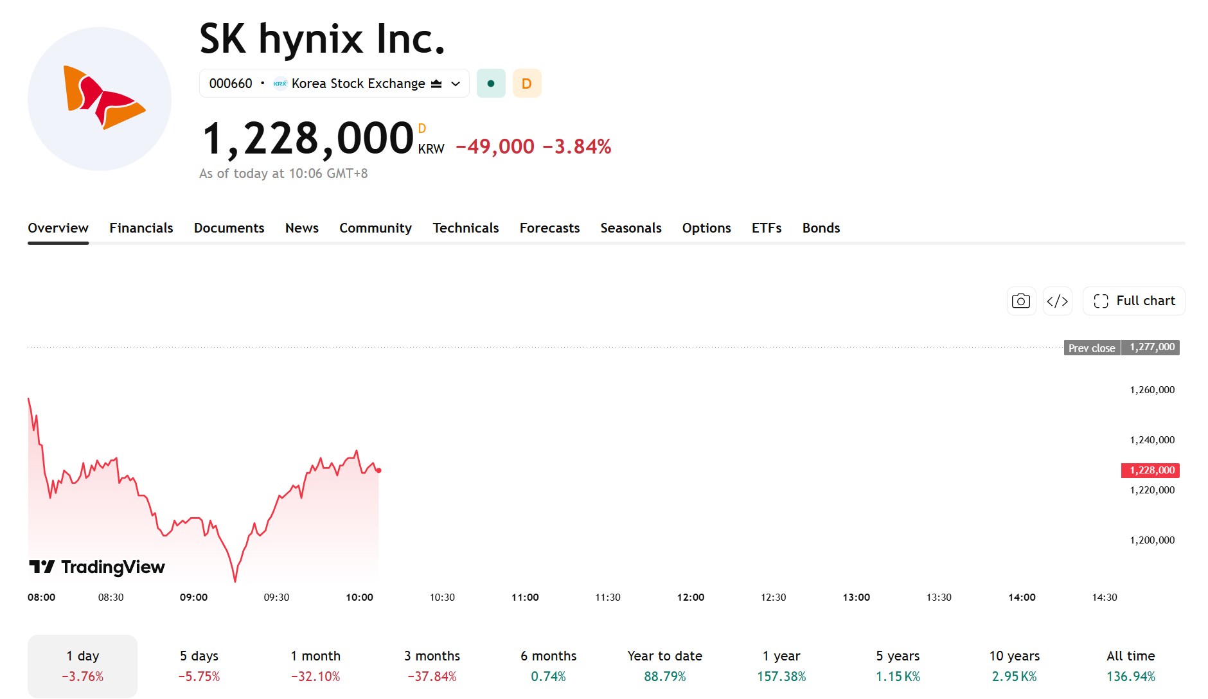This screenshot has width=1208, height=699.
Task: Switch to the ETFs tab
Action: click(x=767, y=228)
